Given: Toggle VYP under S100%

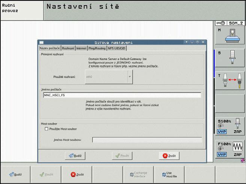Looking at the screenshot, I should click(222, 132).
